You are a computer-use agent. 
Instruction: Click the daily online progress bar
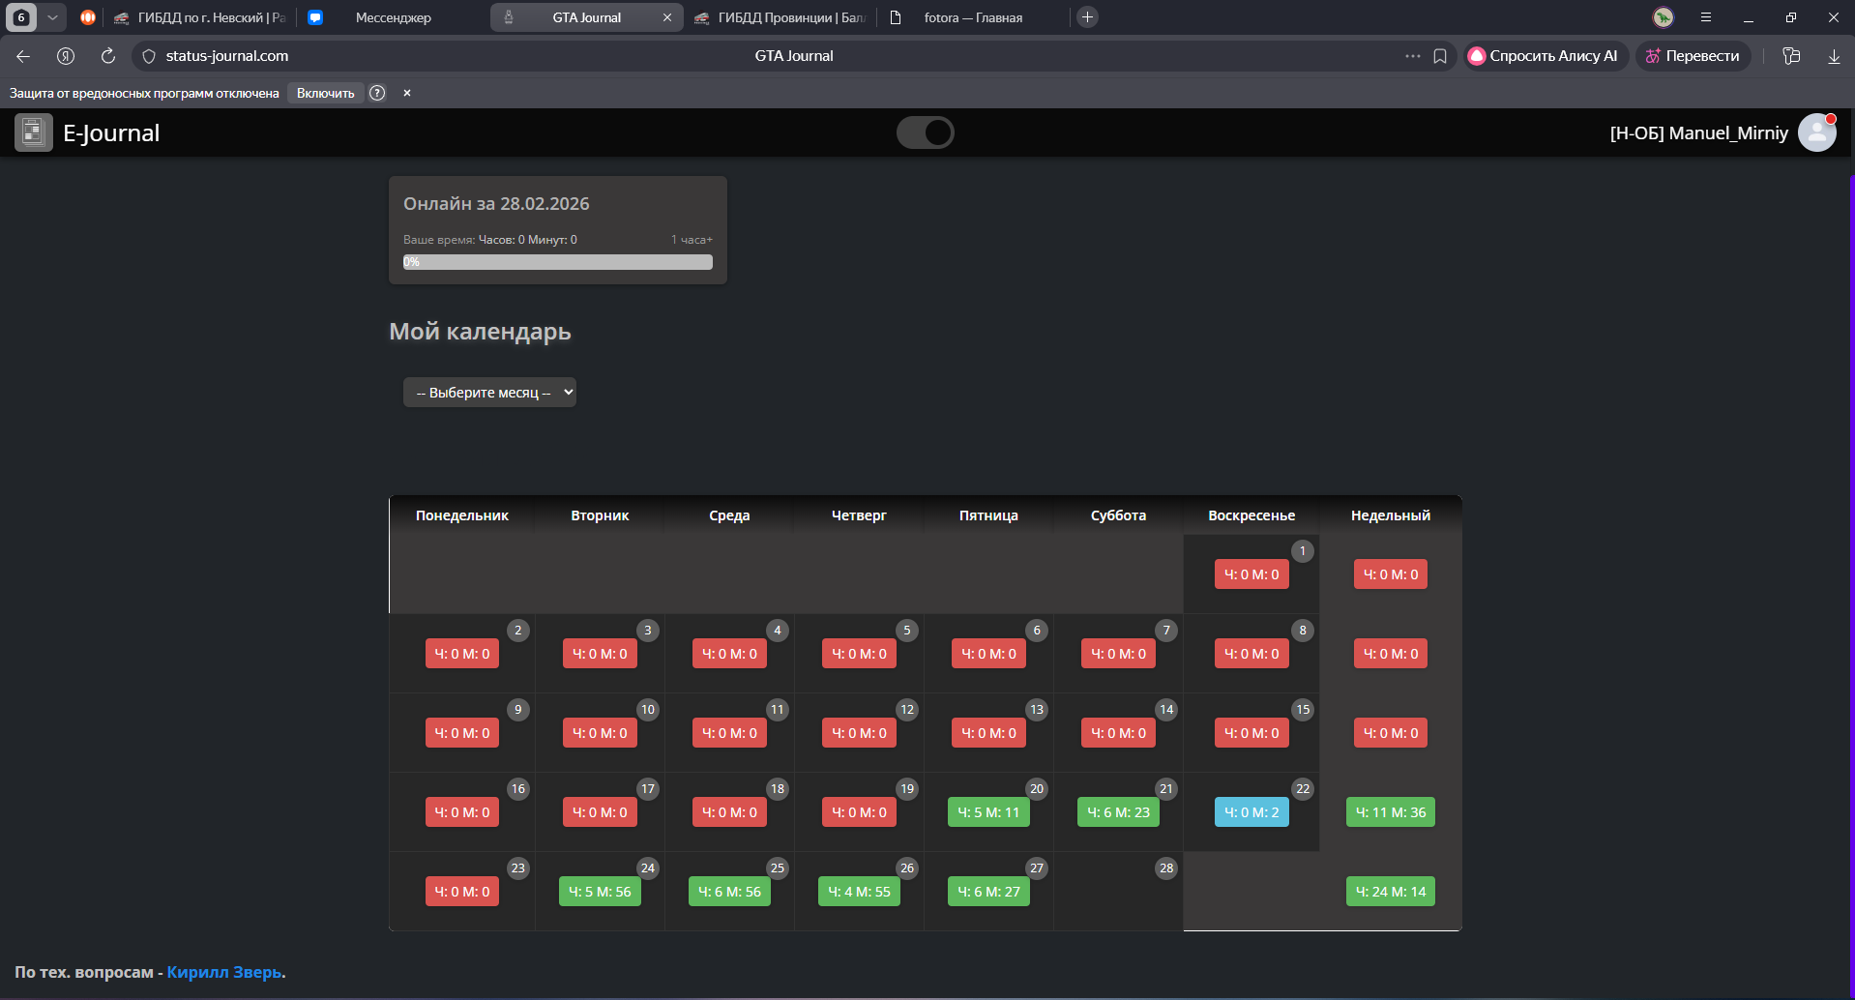[x=557, y=262]
